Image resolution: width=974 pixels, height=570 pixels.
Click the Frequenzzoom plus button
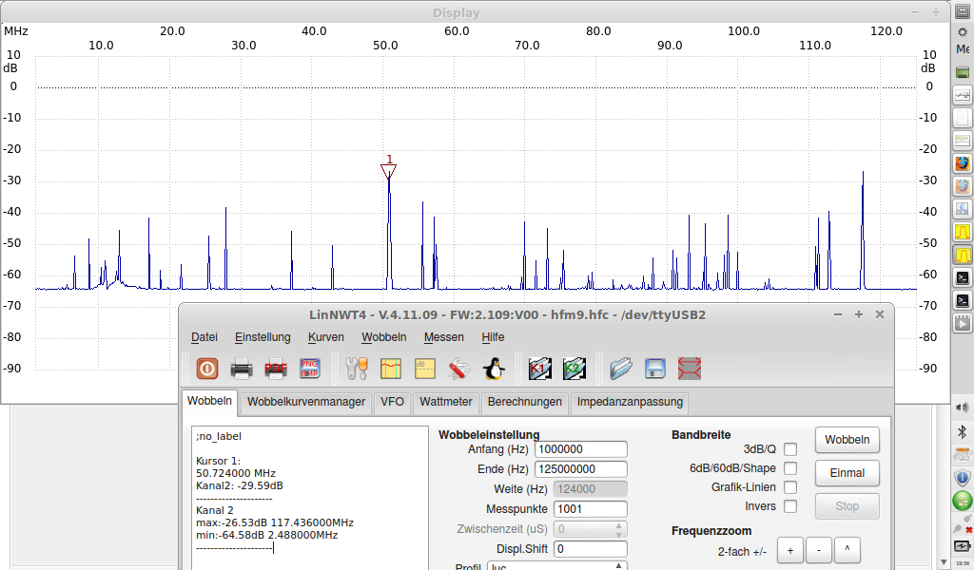(x=789, y=550)
